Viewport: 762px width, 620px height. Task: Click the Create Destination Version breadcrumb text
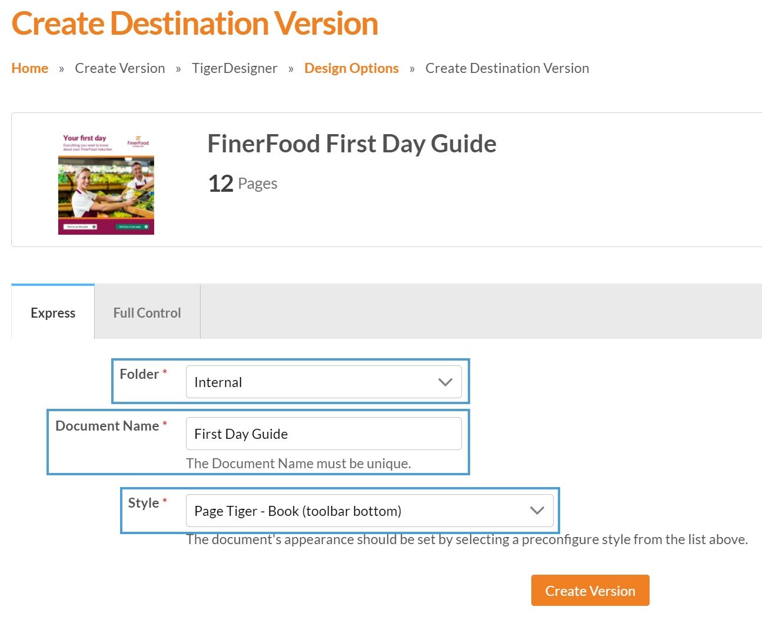pyautogui.click(x=507, y=68)
